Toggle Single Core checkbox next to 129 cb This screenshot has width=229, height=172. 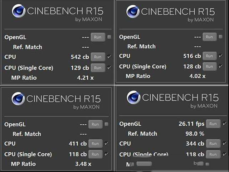(109, 67)
